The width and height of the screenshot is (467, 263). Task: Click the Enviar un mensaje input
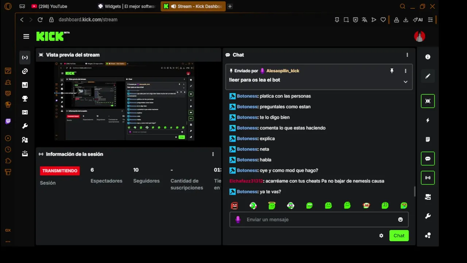tap(319, 220)
